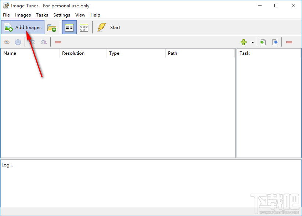Sort by Resolution column header
The height and width of the screenshot is (216, 302).
pos(83,53)
